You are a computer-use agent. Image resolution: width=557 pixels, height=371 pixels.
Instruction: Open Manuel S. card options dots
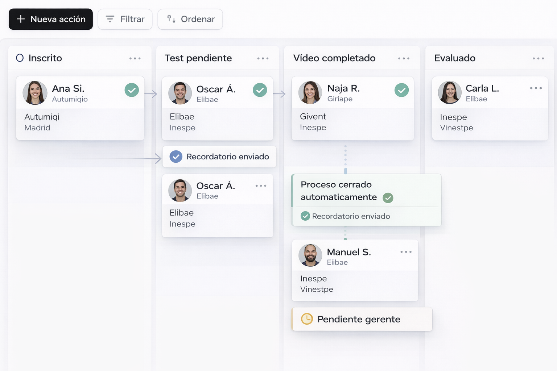(406, 252)
